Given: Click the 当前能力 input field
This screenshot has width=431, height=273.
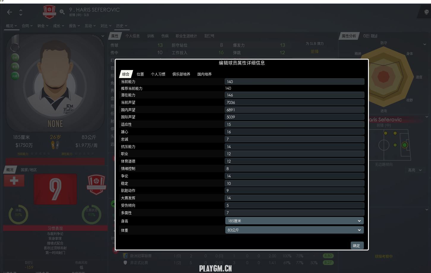Looking at the screenshot, I should pyautogui.click(x=295, y=82).
